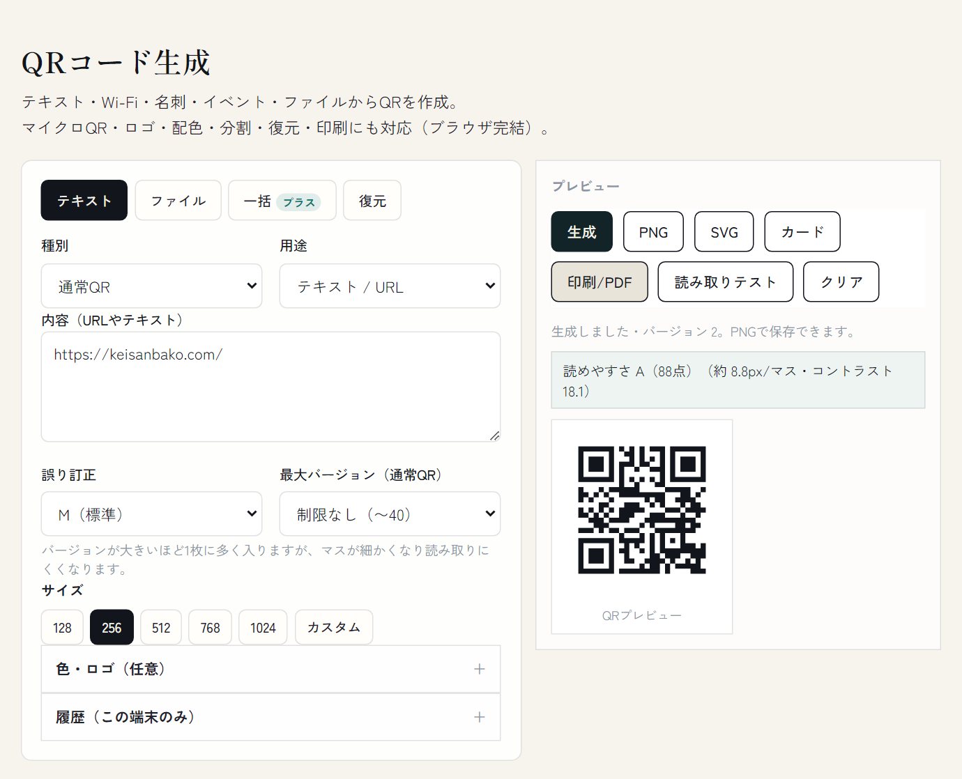Select the カスタム size option

(x=334, y=628)
